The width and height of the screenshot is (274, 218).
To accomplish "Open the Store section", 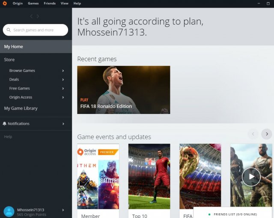I will click(9, 60).
